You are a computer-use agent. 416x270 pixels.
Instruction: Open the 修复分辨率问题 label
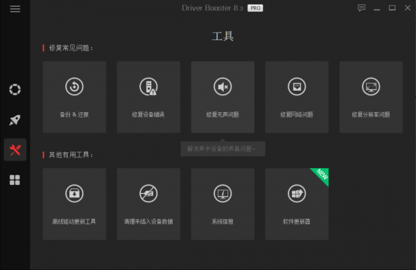pos(371,114)
